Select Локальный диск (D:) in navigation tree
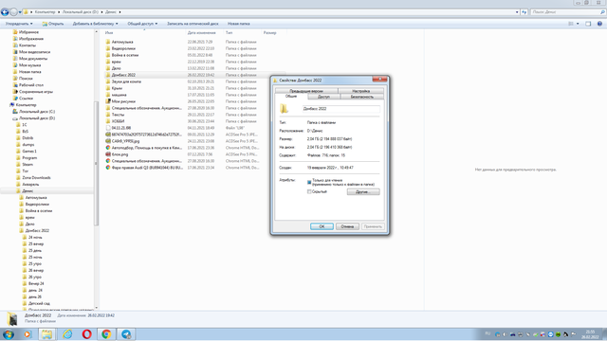Image resolution: width=607 pixels, height=341 pixels. coord(37,117)
